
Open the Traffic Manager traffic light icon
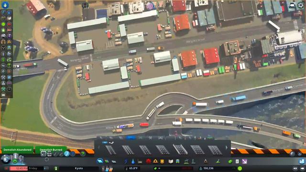[x=85, y=6]
